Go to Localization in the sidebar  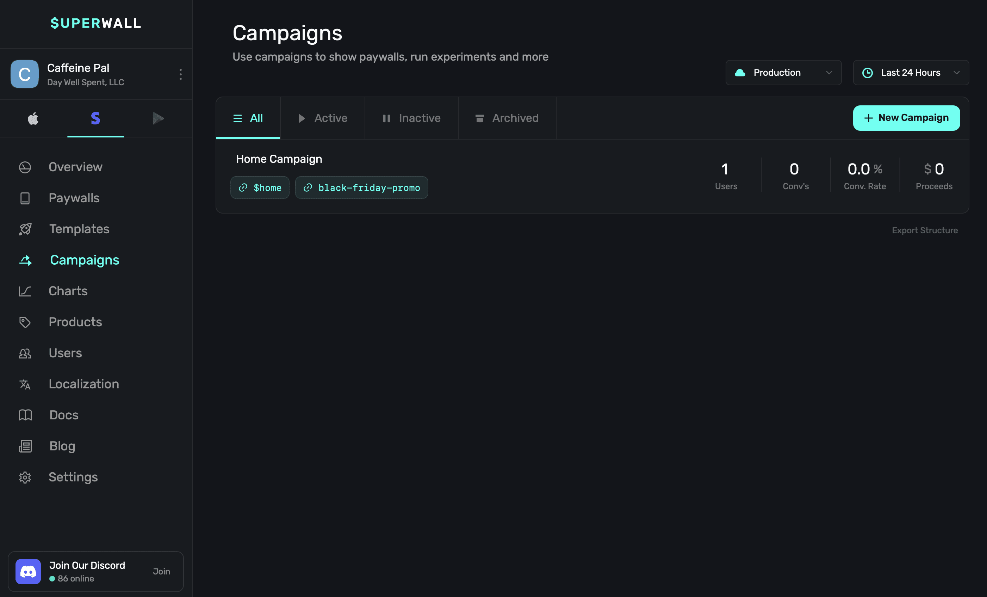pyautogui.click(x=84, y=384)
